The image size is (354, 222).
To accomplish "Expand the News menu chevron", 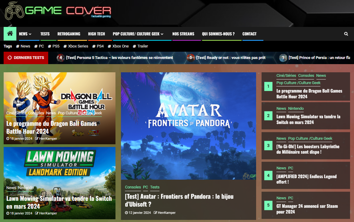I will (x=30, y=34).
